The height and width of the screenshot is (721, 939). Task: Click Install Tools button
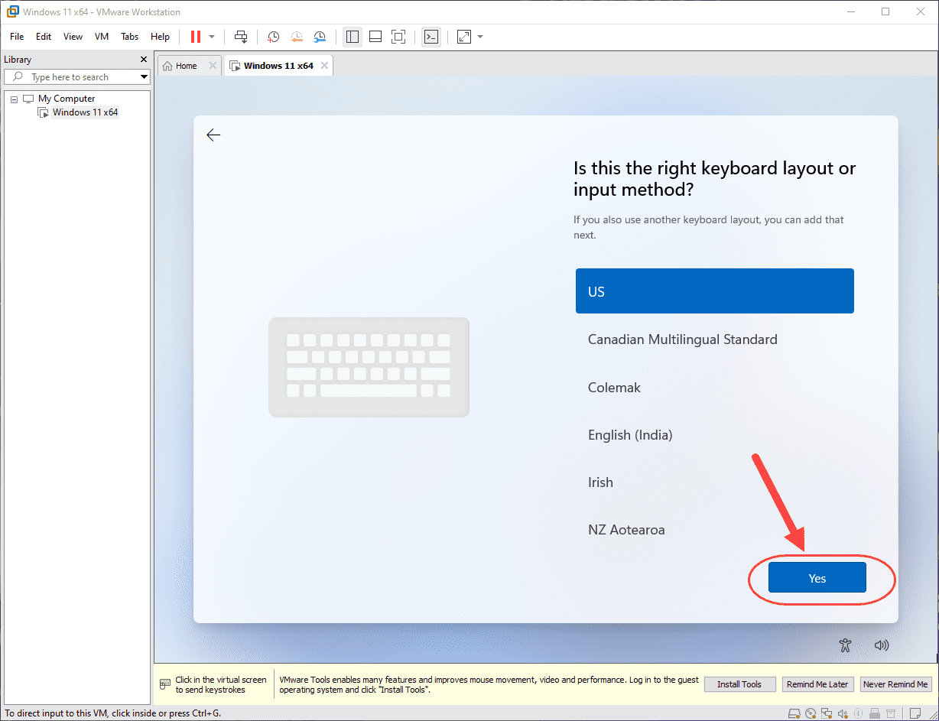739,684
